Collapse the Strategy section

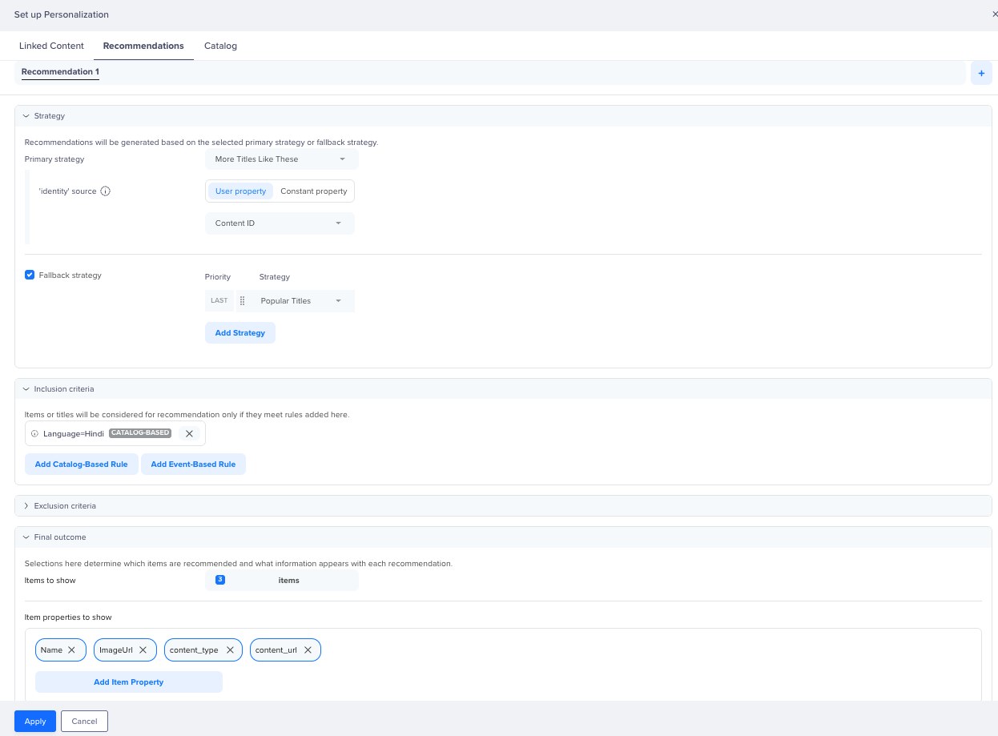26,116
